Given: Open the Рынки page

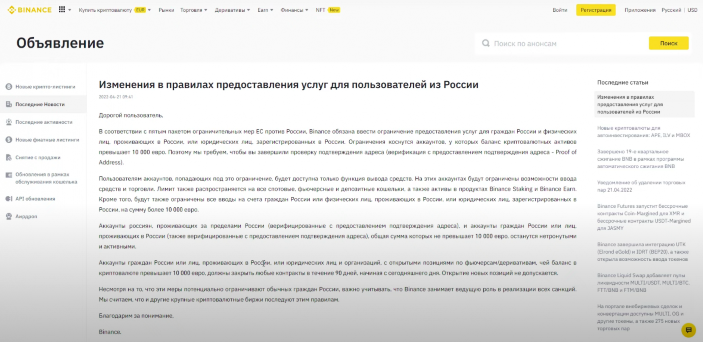Looking at the screenshot, I should click(x=166, y=10).
